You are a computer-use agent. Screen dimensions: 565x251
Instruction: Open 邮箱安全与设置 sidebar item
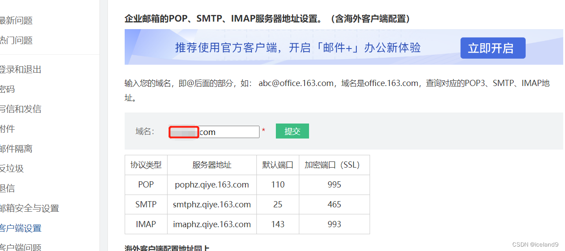point(29,208)
